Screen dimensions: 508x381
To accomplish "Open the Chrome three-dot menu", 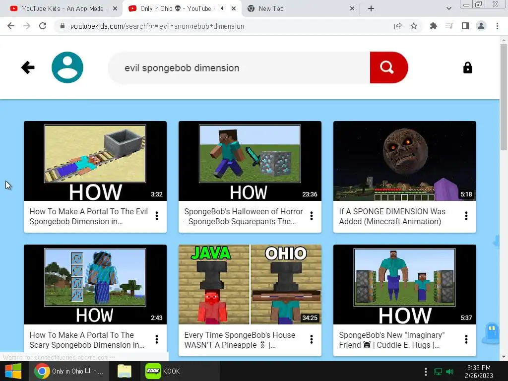I will point(497,26).
